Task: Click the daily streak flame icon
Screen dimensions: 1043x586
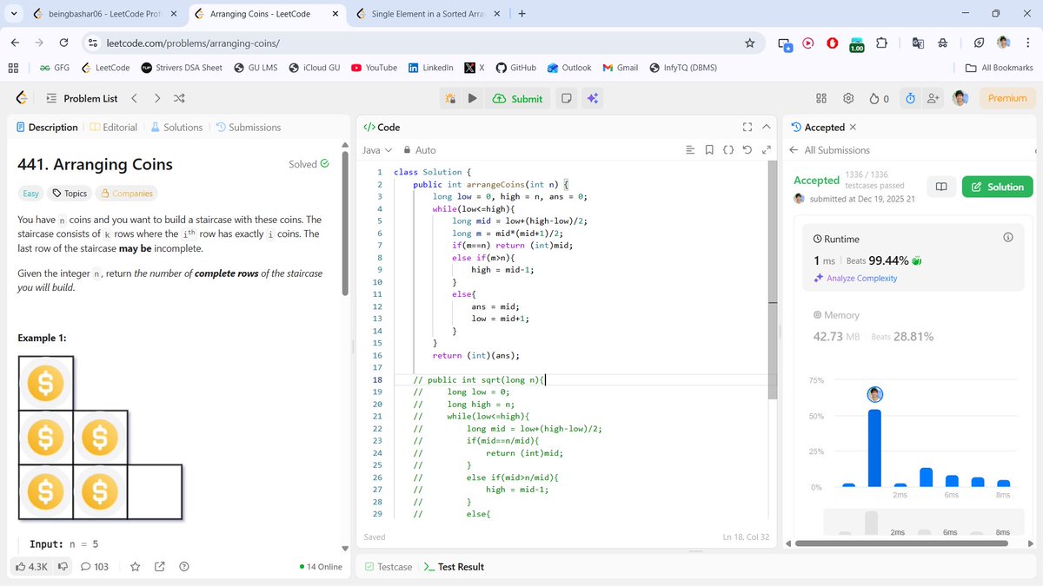Action: pyautogui.click(x=875, y=98)
